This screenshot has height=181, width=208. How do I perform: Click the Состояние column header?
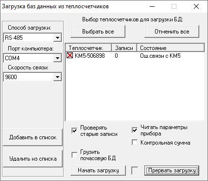171,48
